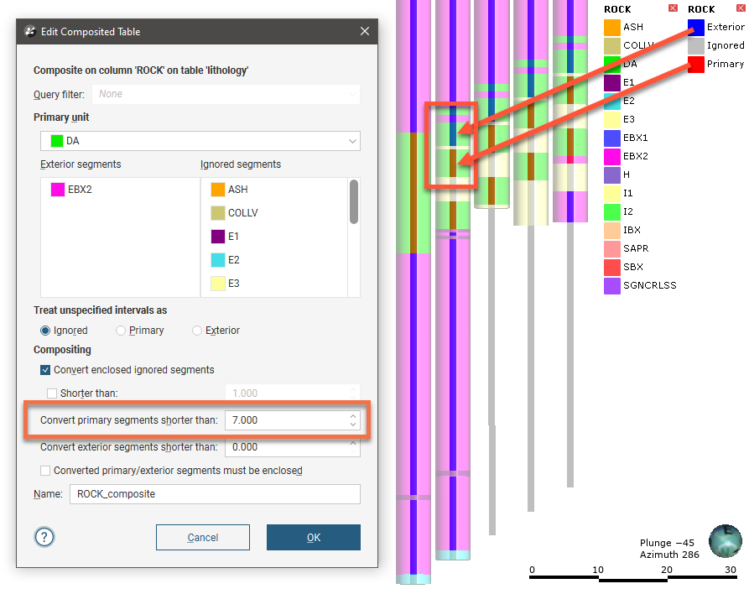Select EBX2 in Exterior segments list
This screenshot has width=749, height=594.
pyautogui.click(x=80, y=190)
